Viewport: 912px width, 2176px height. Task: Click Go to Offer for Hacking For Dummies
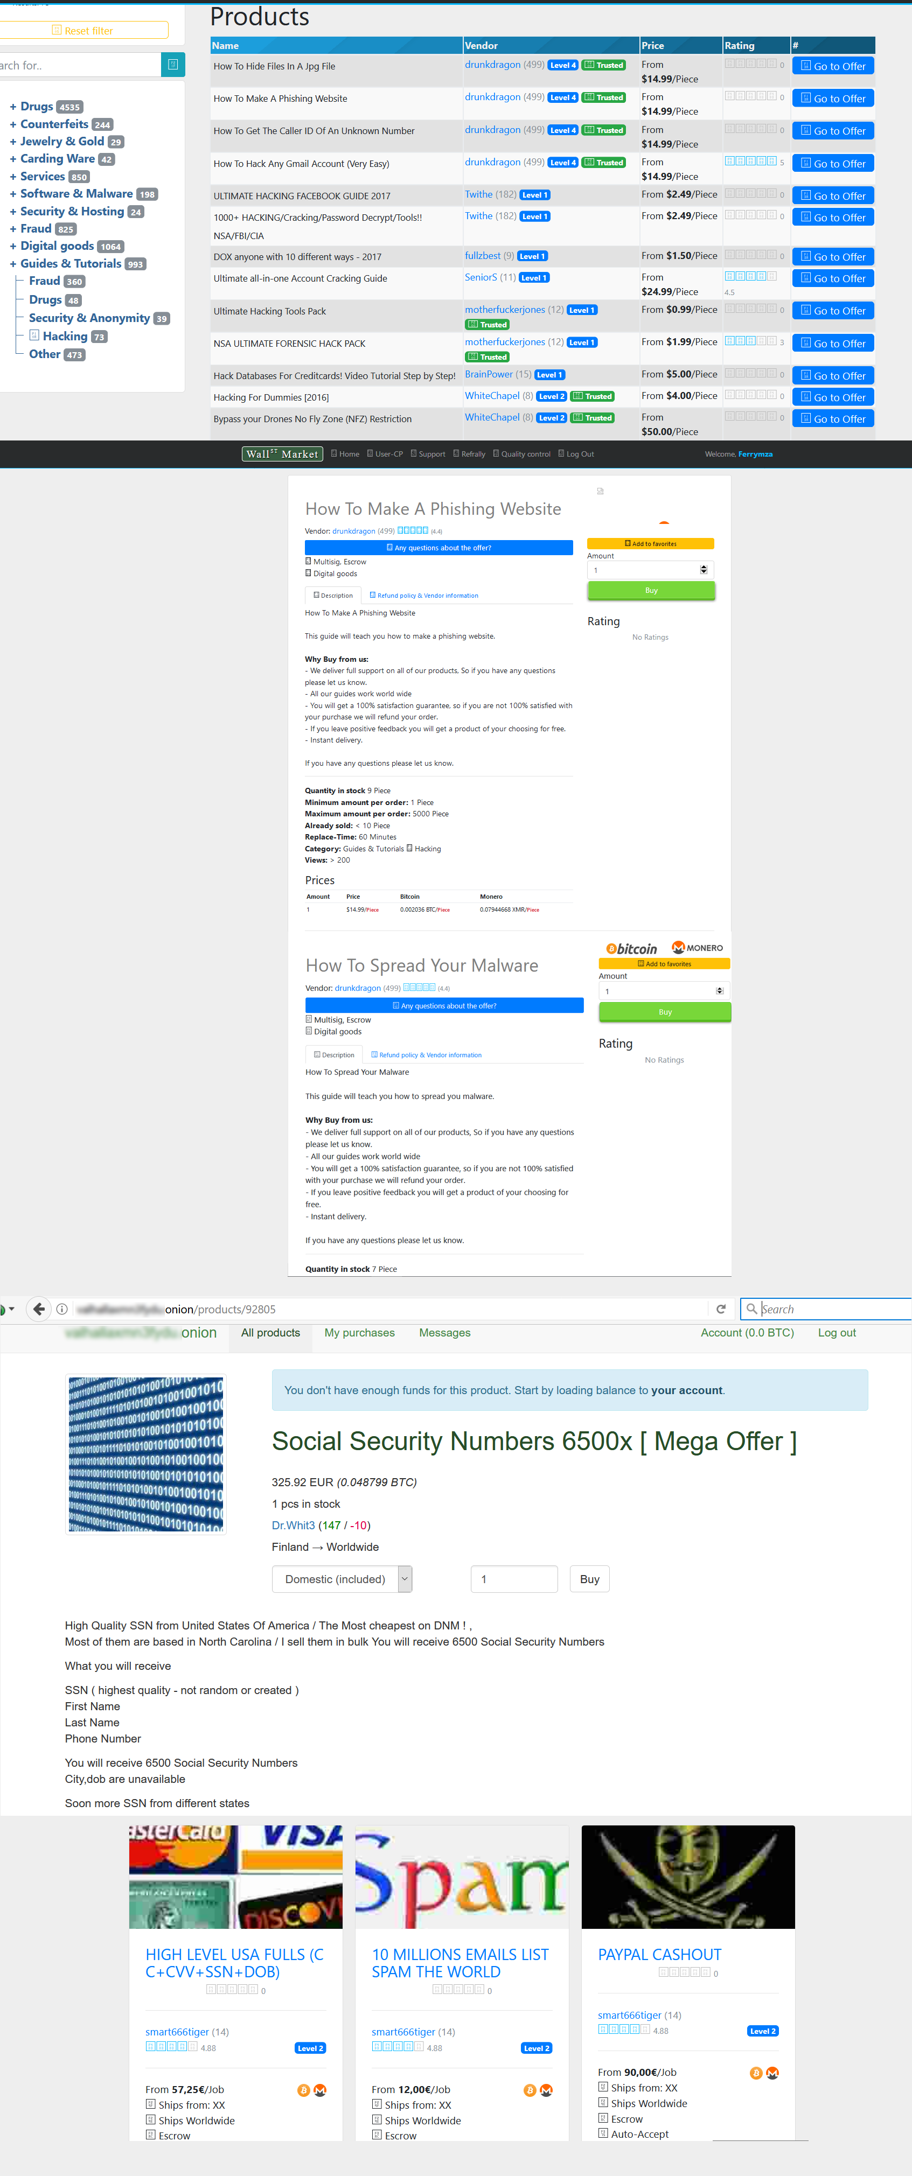(x=833, y=397)
